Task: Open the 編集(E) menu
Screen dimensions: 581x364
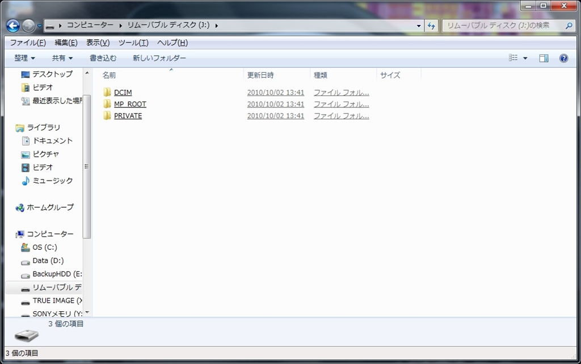Action: point(66,43)
